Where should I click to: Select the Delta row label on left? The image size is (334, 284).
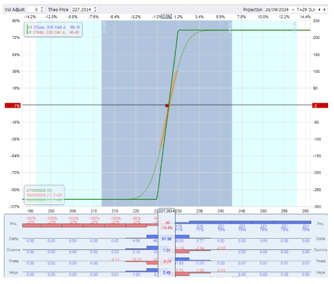(13, 238)
